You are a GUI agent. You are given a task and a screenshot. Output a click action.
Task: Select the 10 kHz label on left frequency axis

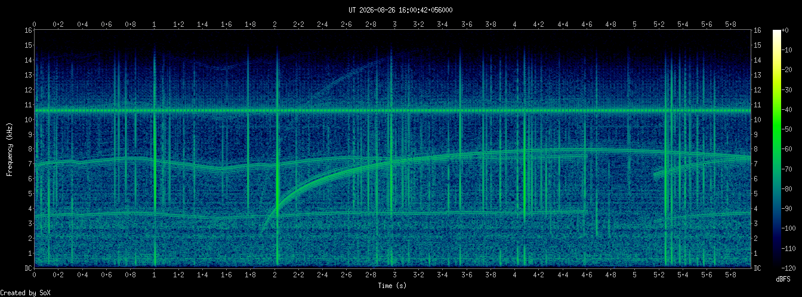[28, 119]
